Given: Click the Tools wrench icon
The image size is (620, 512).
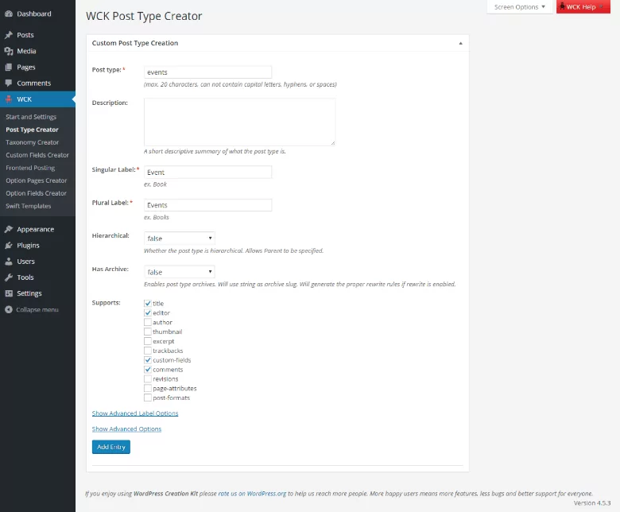Looking at the screenshot, I should click(x=9, y=277).
